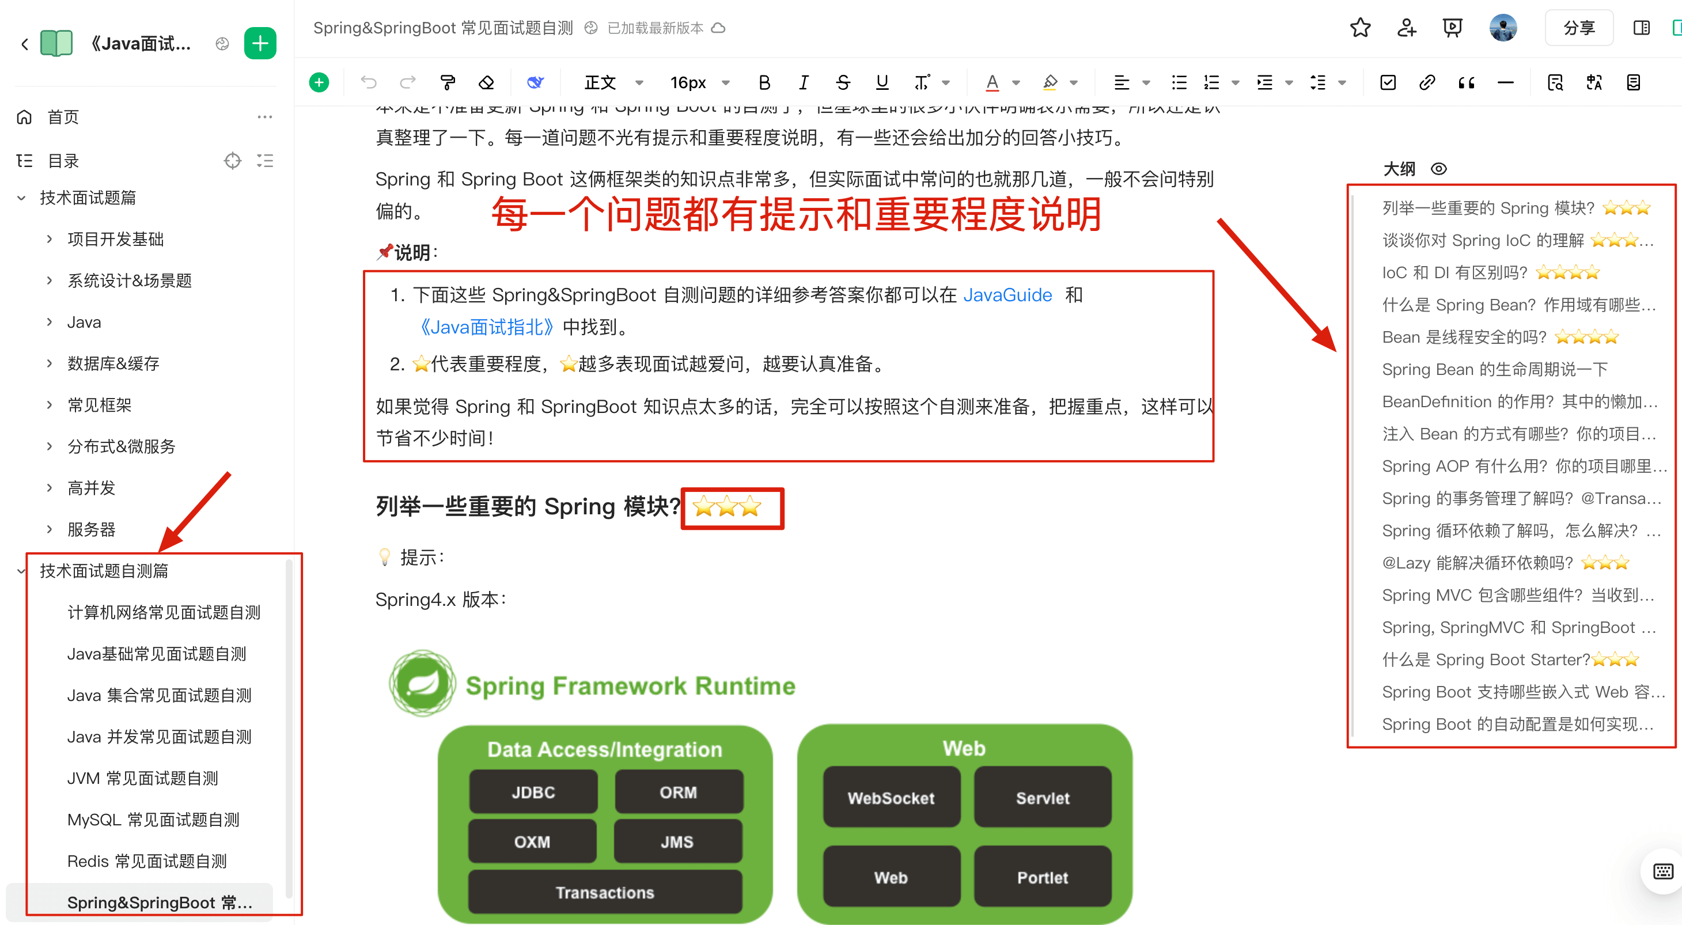
Task: Toggle outline visibility with the eye icon
Action: (1439, 168)
